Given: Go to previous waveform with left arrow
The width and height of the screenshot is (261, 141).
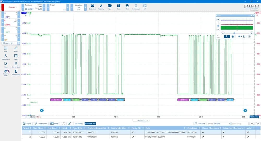Looking at the screenshot, I should coord(42,111).
